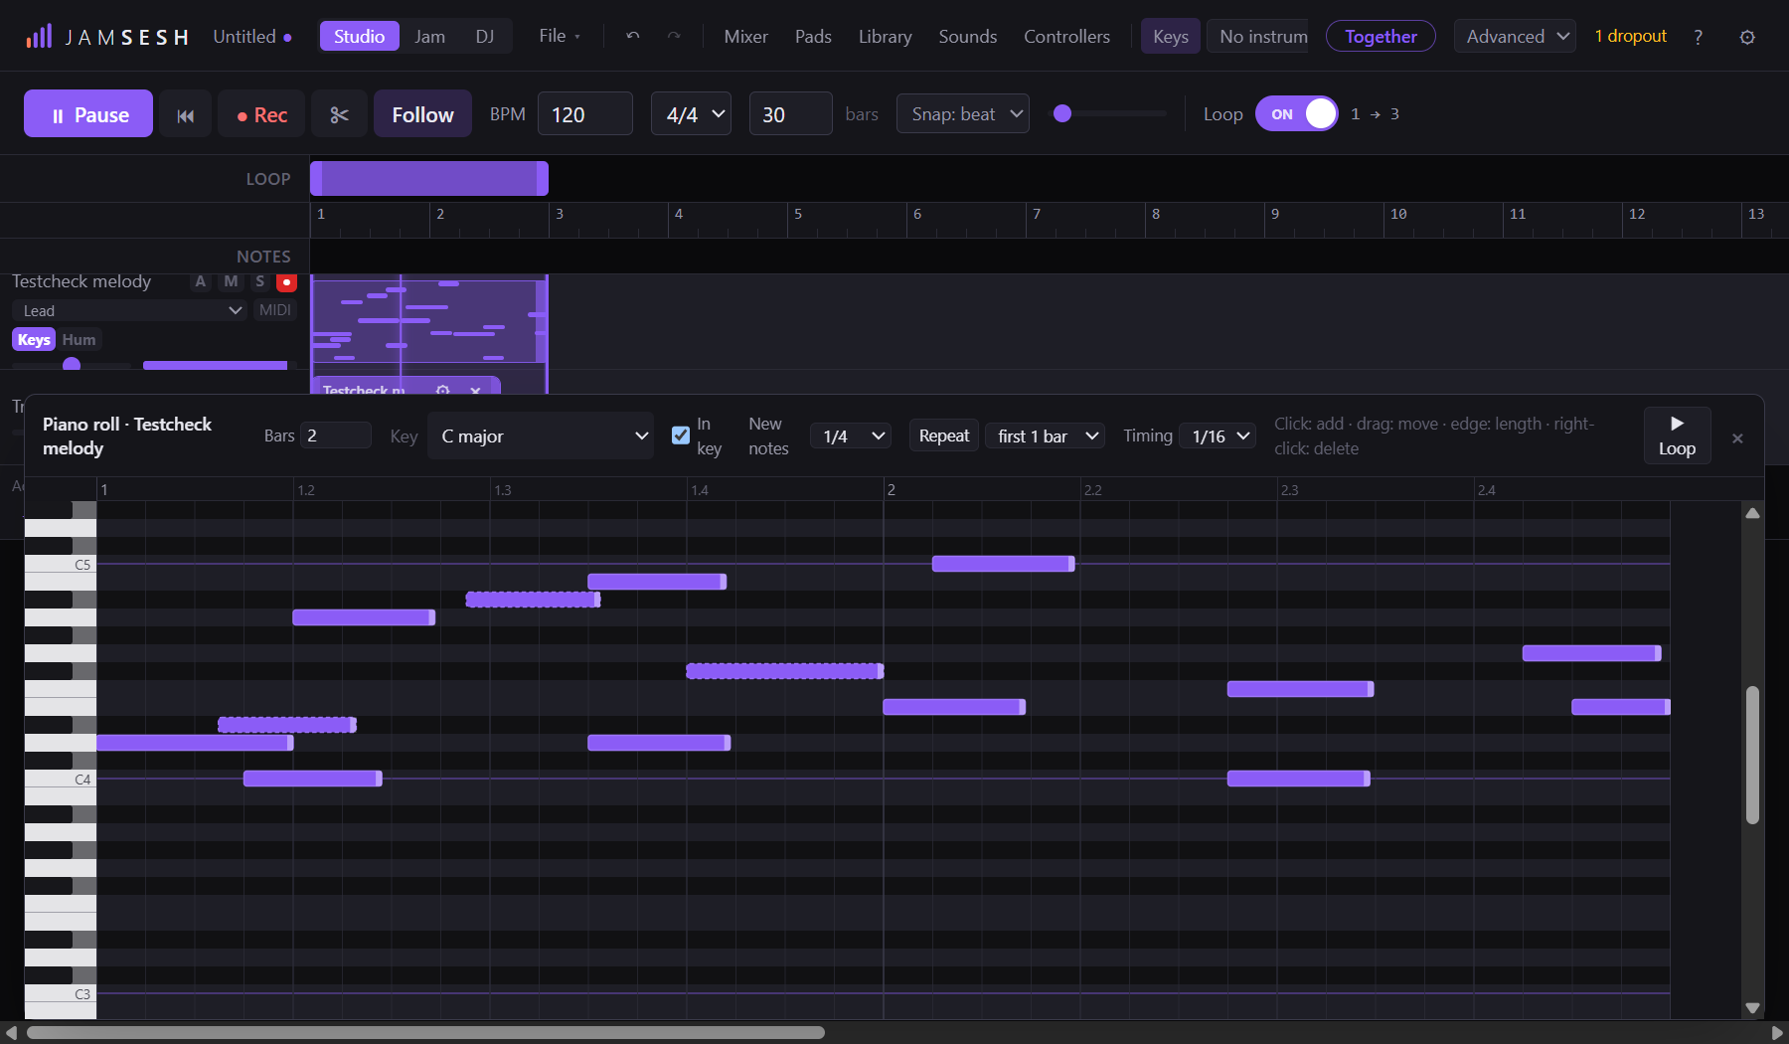Select the scissors split tool
Viewport: 1789px width, 1044px height.
click(x=339, y=114)
